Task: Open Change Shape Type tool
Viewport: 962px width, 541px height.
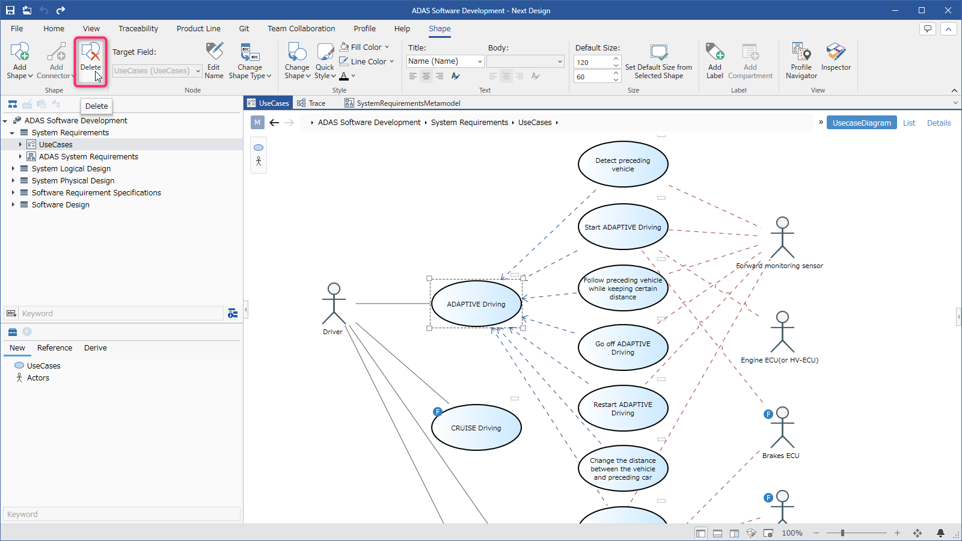Action: click(x=250, y=60)
